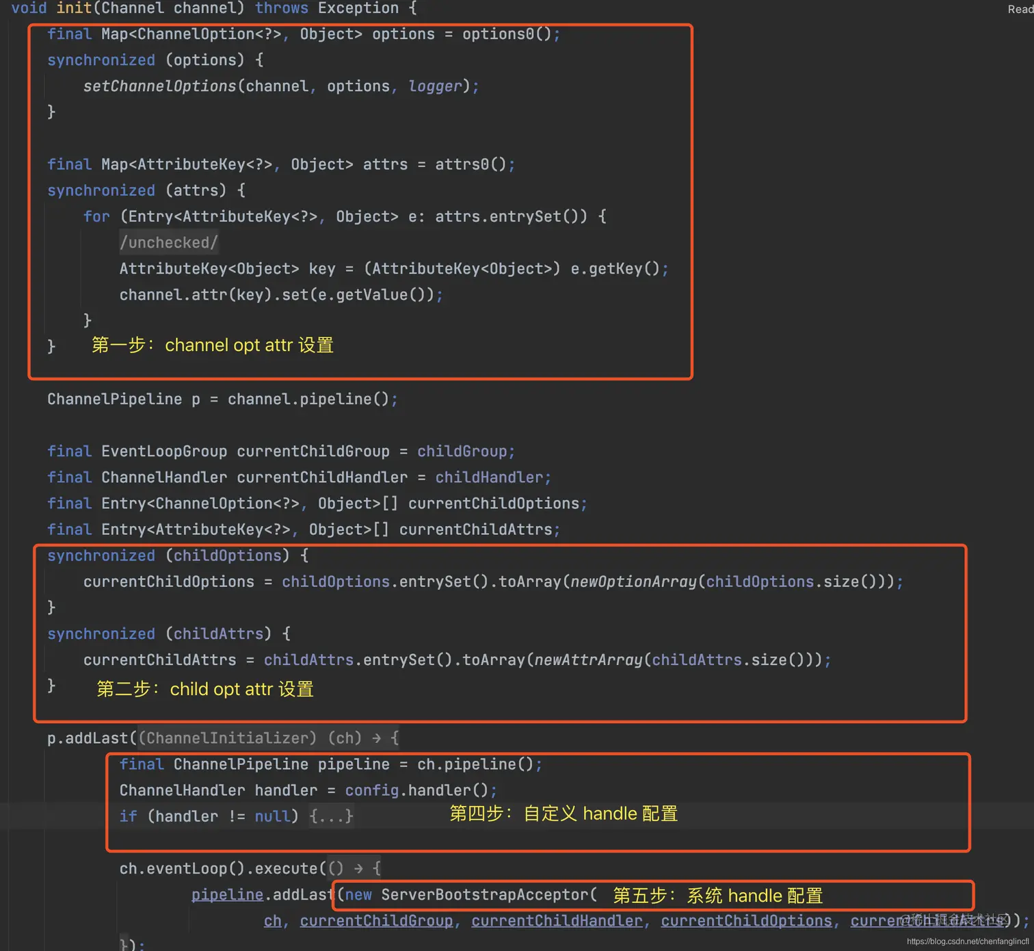Click the for keyword in the entry loop
Image resolution: width=1034 pixels, height=951 pixels.
tap(96, 216)
